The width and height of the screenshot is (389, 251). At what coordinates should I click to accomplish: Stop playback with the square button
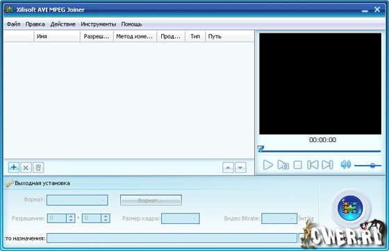pyautogui.click(x=297, y=165)
